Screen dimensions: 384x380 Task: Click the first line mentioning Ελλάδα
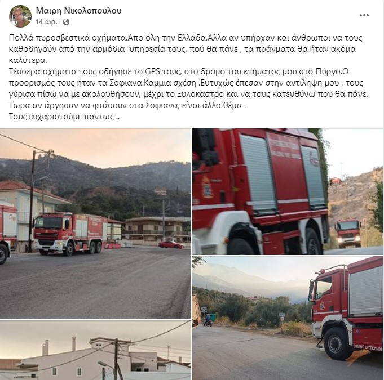coord(186,38)
